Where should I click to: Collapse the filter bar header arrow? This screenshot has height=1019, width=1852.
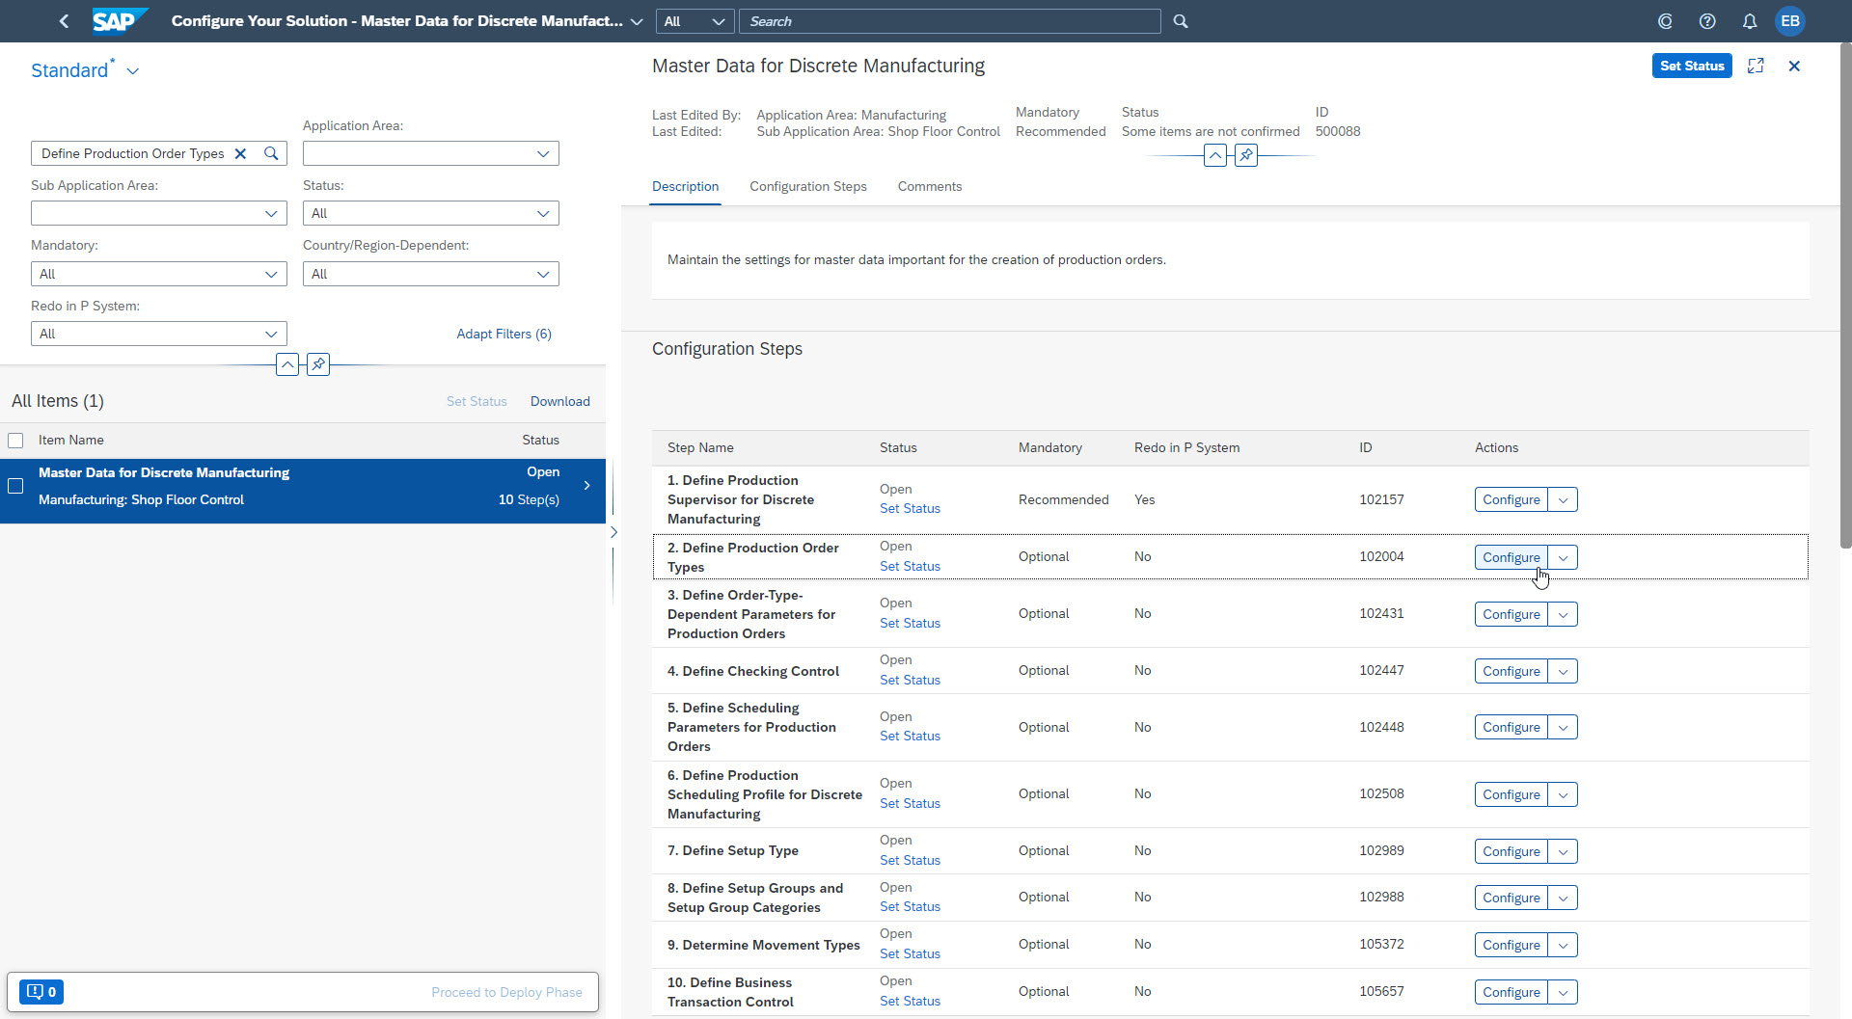click(x=287, y=364)
